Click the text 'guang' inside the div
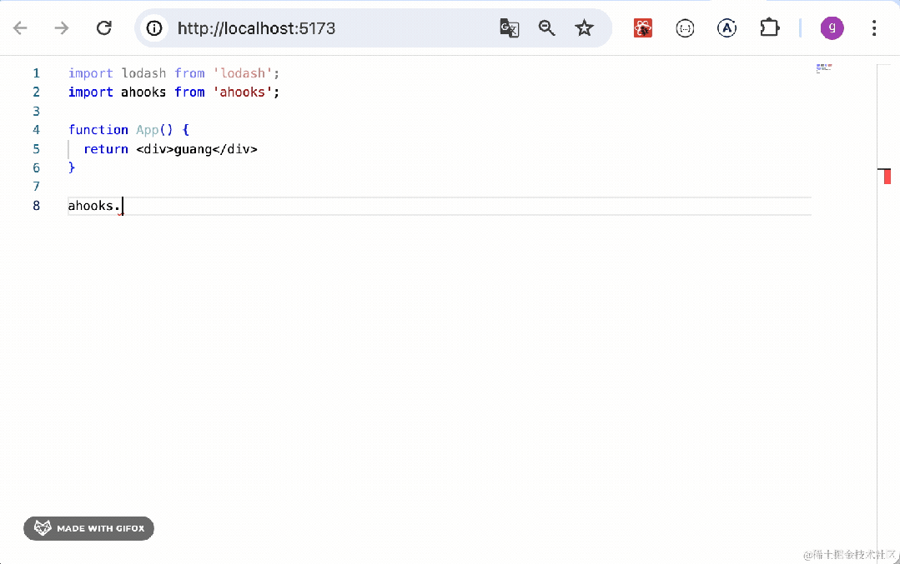 [x=193, y=149]
